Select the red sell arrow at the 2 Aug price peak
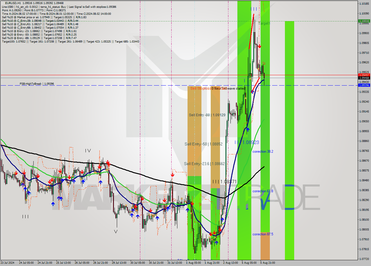 260,45
